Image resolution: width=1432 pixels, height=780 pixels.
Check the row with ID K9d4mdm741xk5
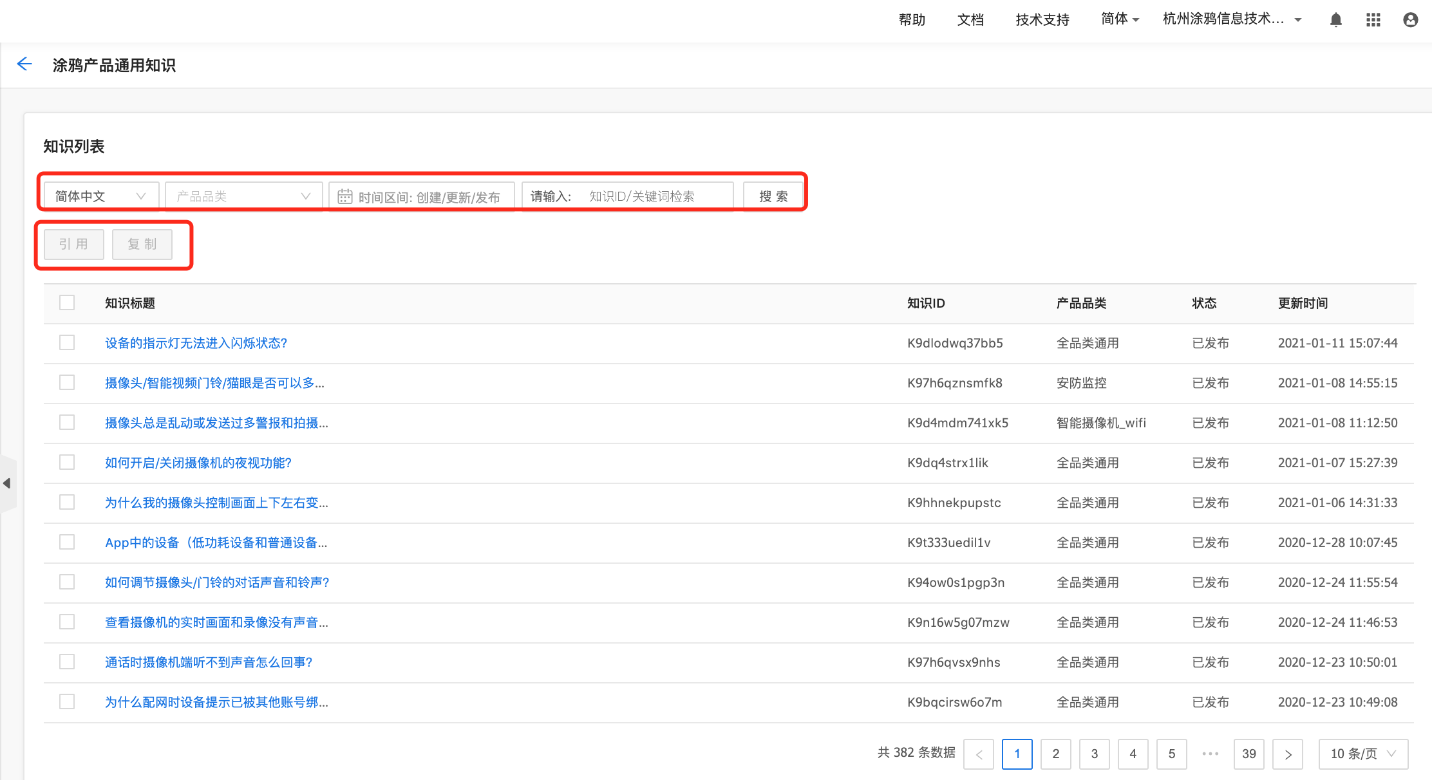point(67,422)
